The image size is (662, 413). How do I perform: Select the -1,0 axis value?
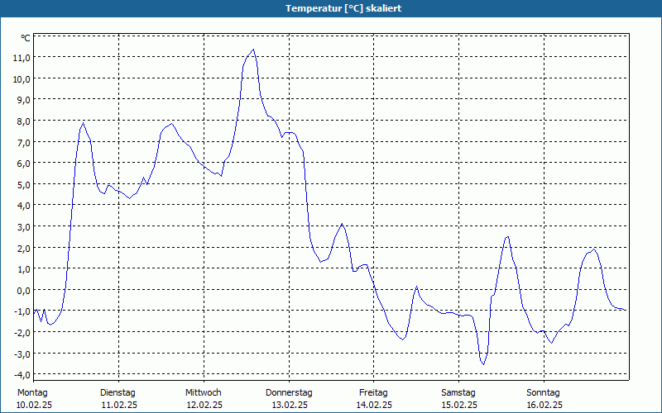pos(22,311)
